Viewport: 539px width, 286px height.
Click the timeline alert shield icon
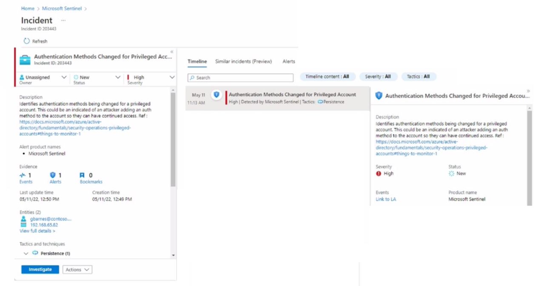tap(216, 94)
